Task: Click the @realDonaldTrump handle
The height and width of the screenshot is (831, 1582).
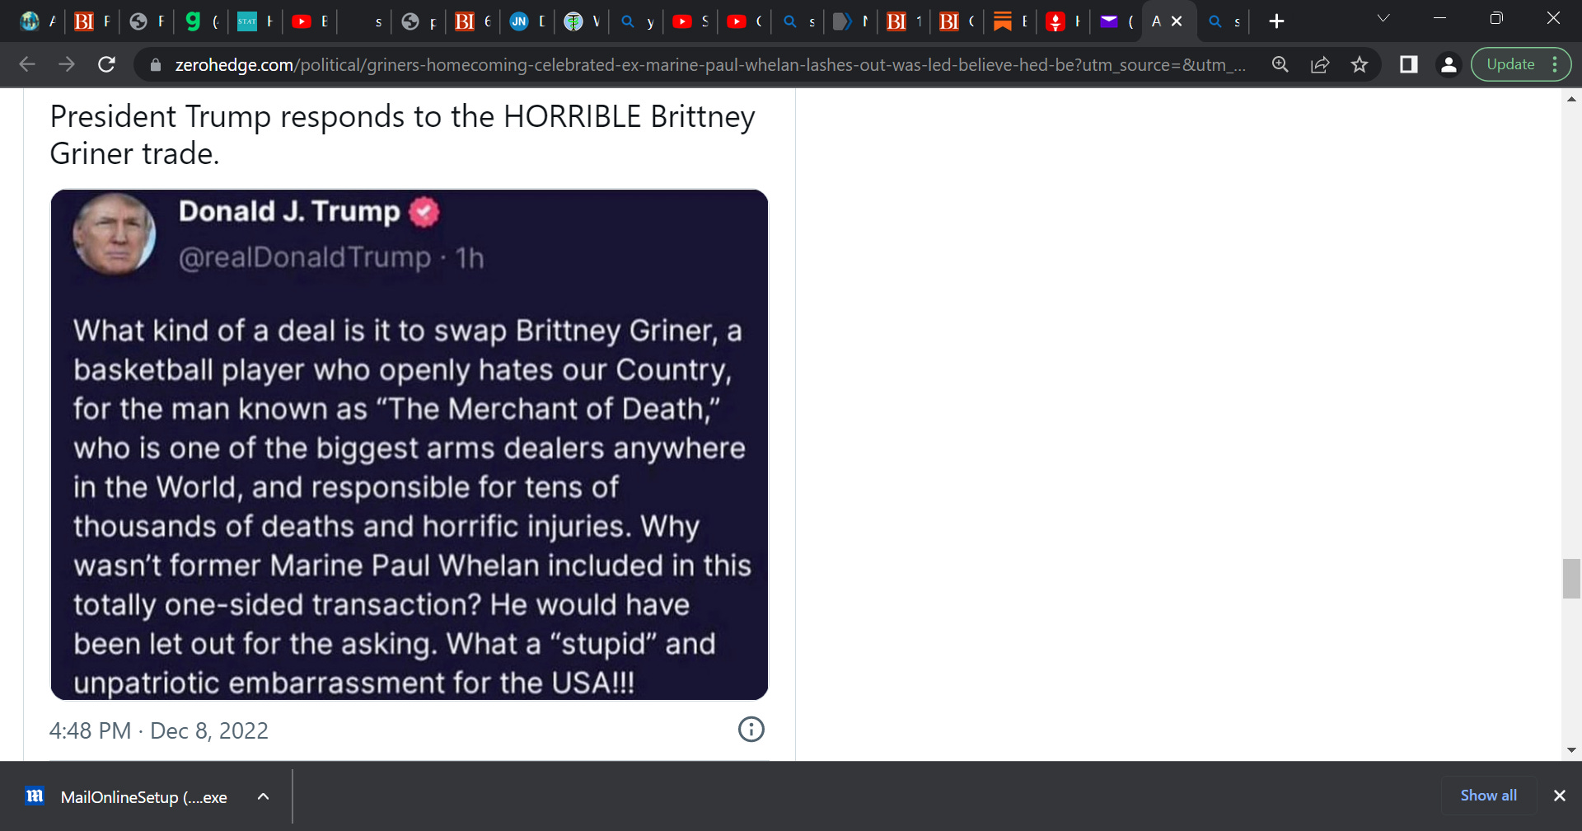Action: (305, 258)
